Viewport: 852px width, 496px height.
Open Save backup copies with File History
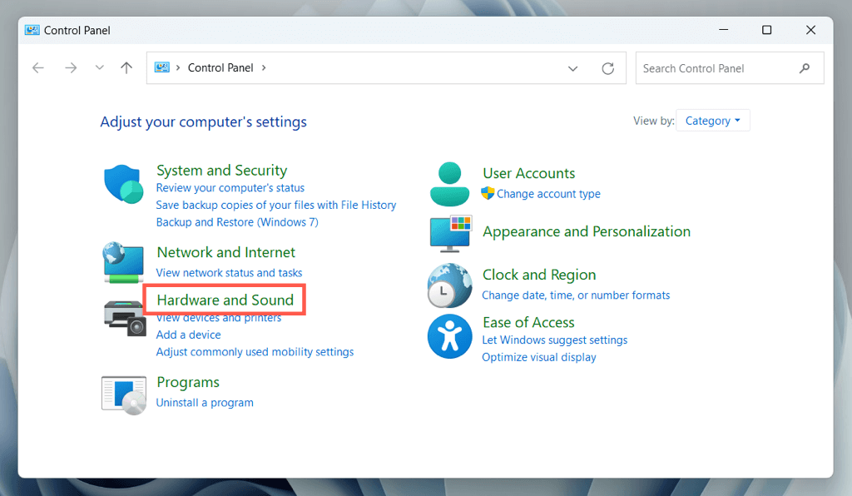click(x=276, y=206)
